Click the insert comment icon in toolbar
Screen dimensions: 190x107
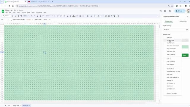[x=106, y=16]
